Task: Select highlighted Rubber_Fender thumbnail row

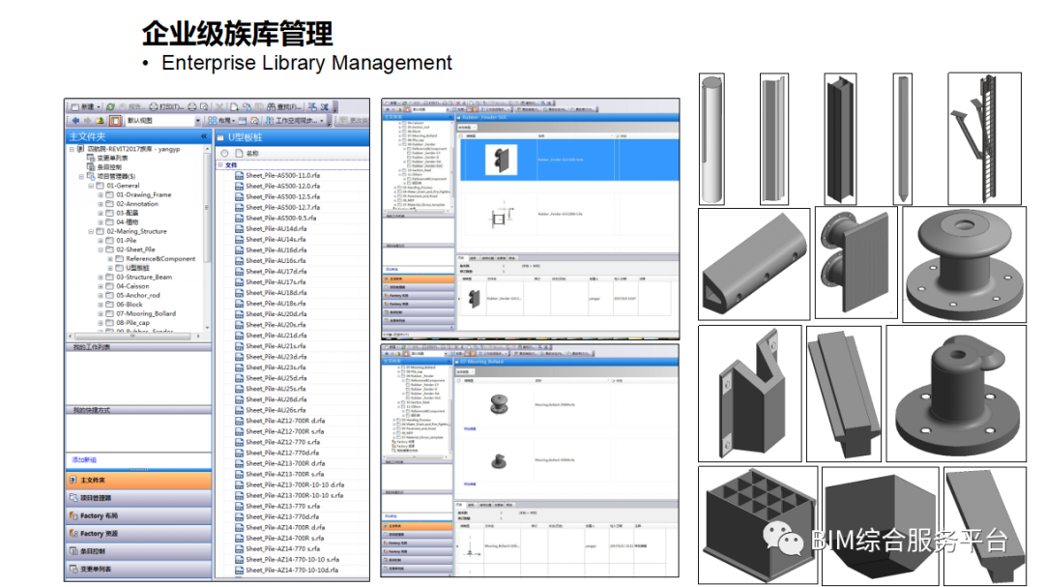Action: click(x=568, y=160)
